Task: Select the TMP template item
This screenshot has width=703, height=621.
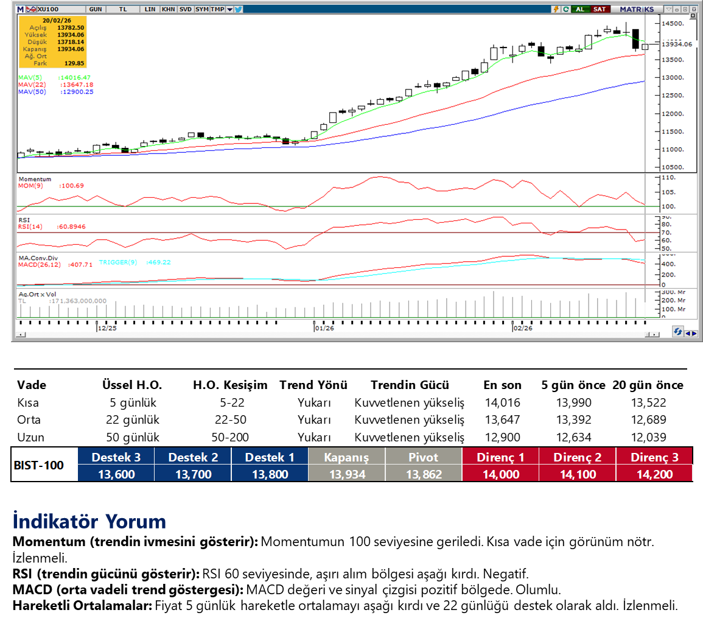Action: (217, 9)
